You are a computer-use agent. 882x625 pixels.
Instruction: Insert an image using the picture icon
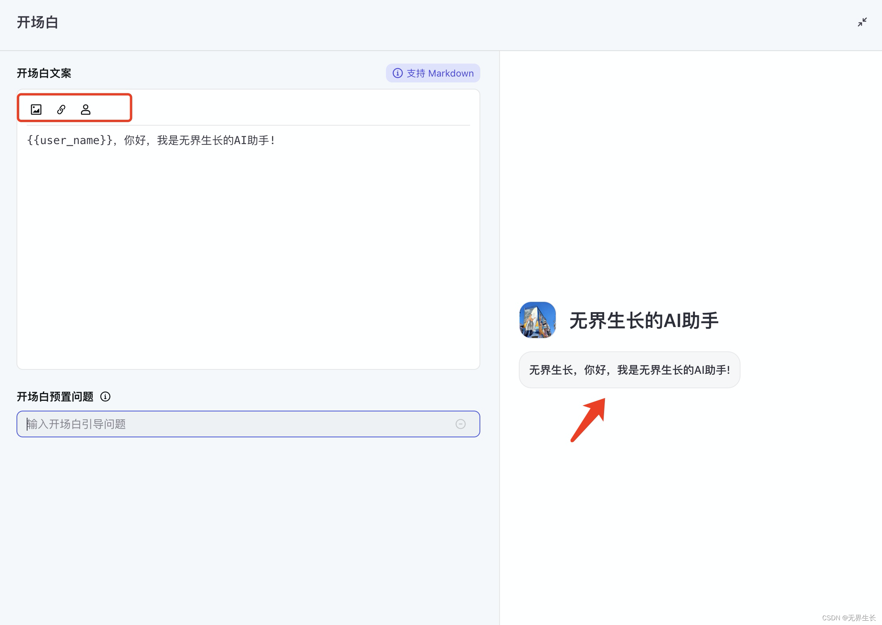tap(36, 109)
